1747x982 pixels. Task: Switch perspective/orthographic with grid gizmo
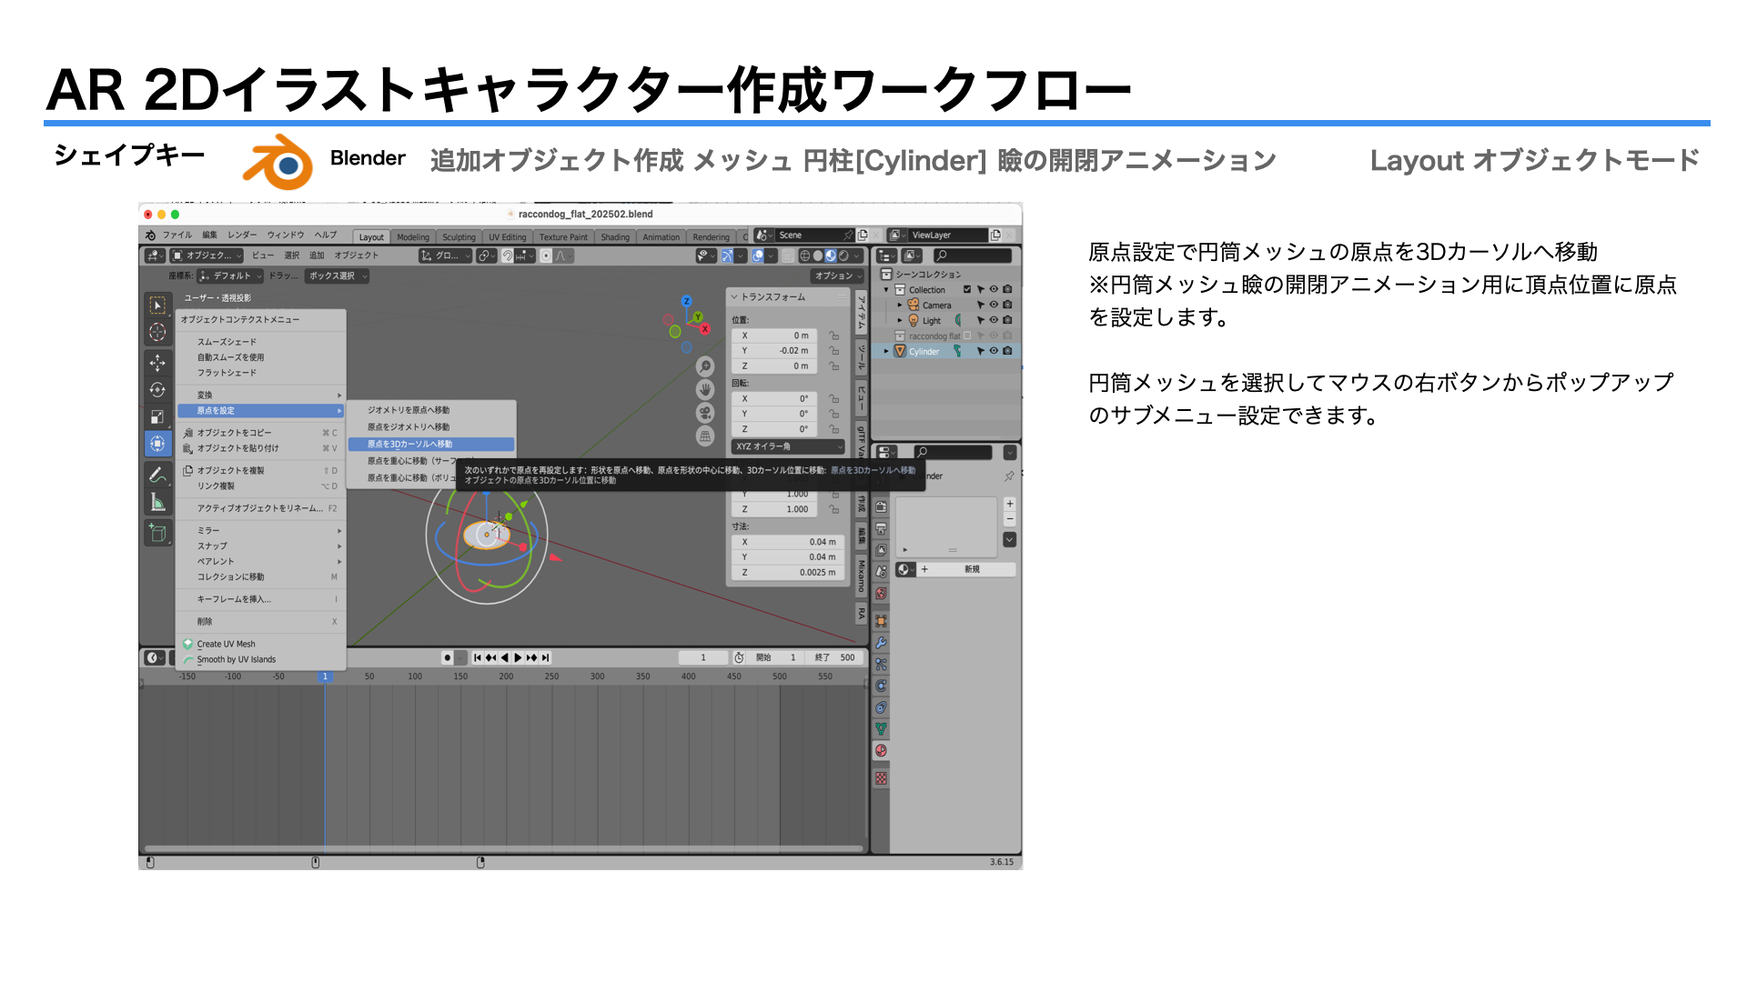point(705,436)
